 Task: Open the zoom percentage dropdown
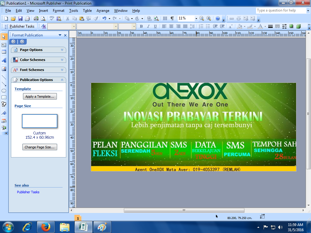[x=196, y=19]
